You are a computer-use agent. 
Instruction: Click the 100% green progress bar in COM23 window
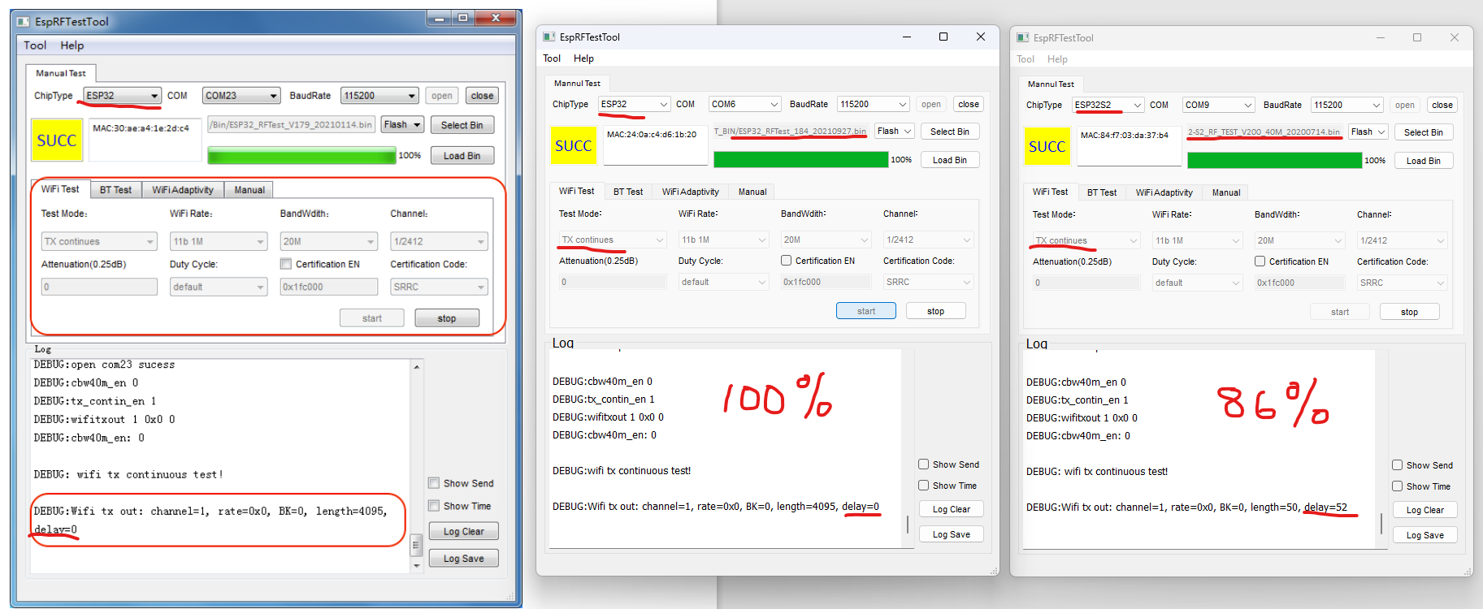tap(301, 156)
